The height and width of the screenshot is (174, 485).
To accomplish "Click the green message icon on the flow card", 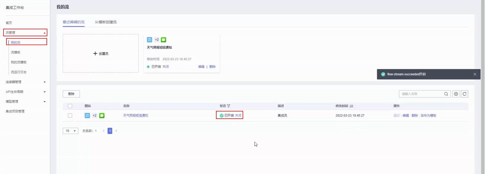I will 164,40.
